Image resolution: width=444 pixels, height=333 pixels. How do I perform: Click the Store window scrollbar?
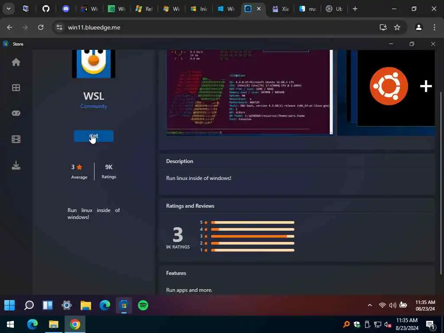pos(441,183)
